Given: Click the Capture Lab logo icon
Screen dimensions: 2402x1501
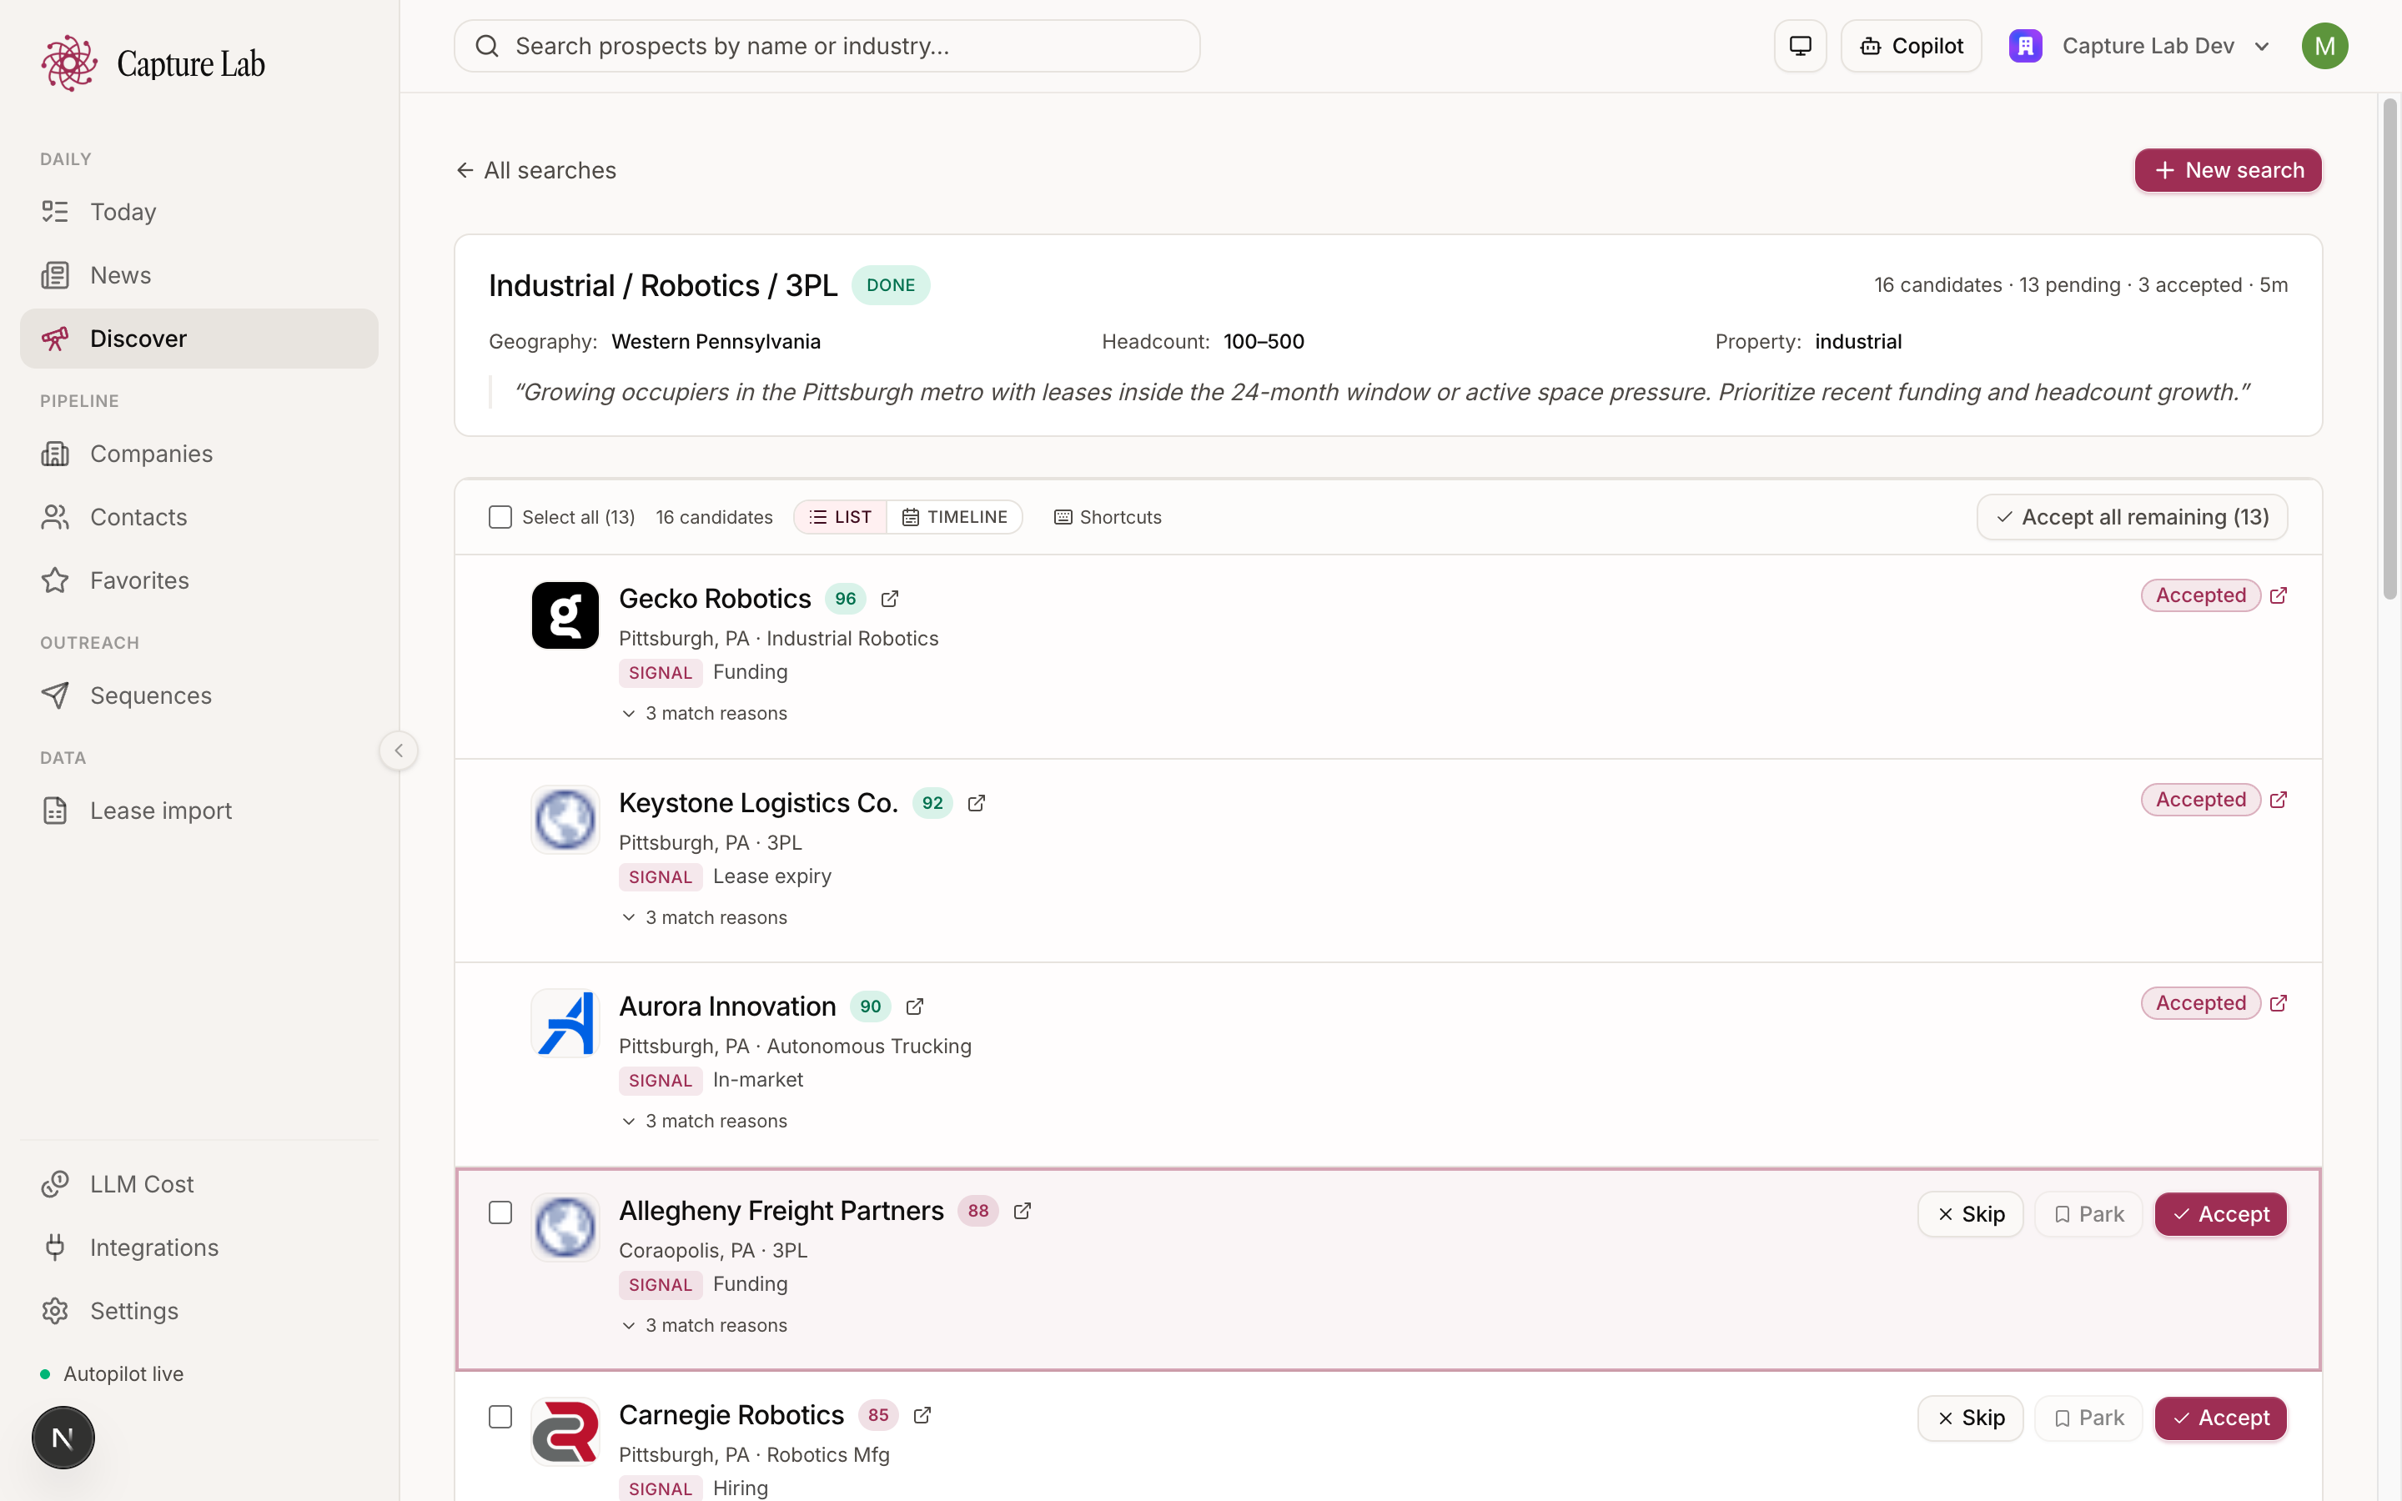Looking at the screenshot, I should click(x=68, y=63).
